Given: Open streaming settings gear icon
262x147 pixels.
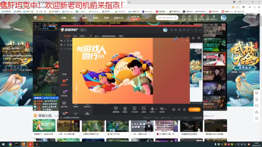Looking at the screenshot, I should 184,109.
